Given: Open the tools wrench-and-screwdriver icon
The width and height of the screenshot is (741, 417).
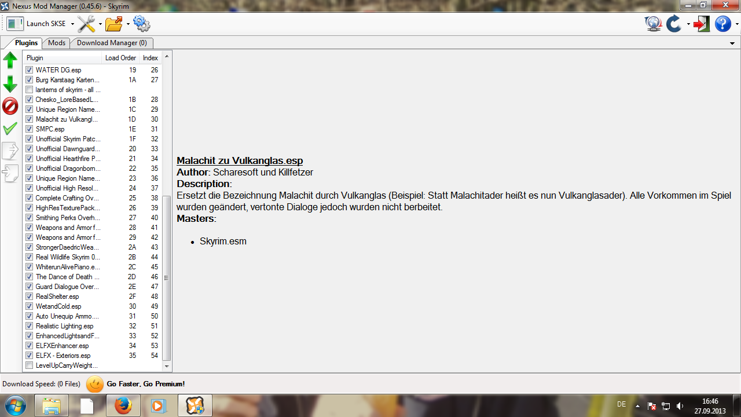Looking at the screenshot, I should (86, 24).
